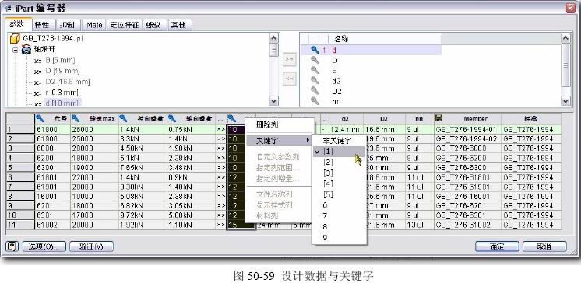Toggle key icon for d2 in name list
The image size is (581, 283).
315,80
